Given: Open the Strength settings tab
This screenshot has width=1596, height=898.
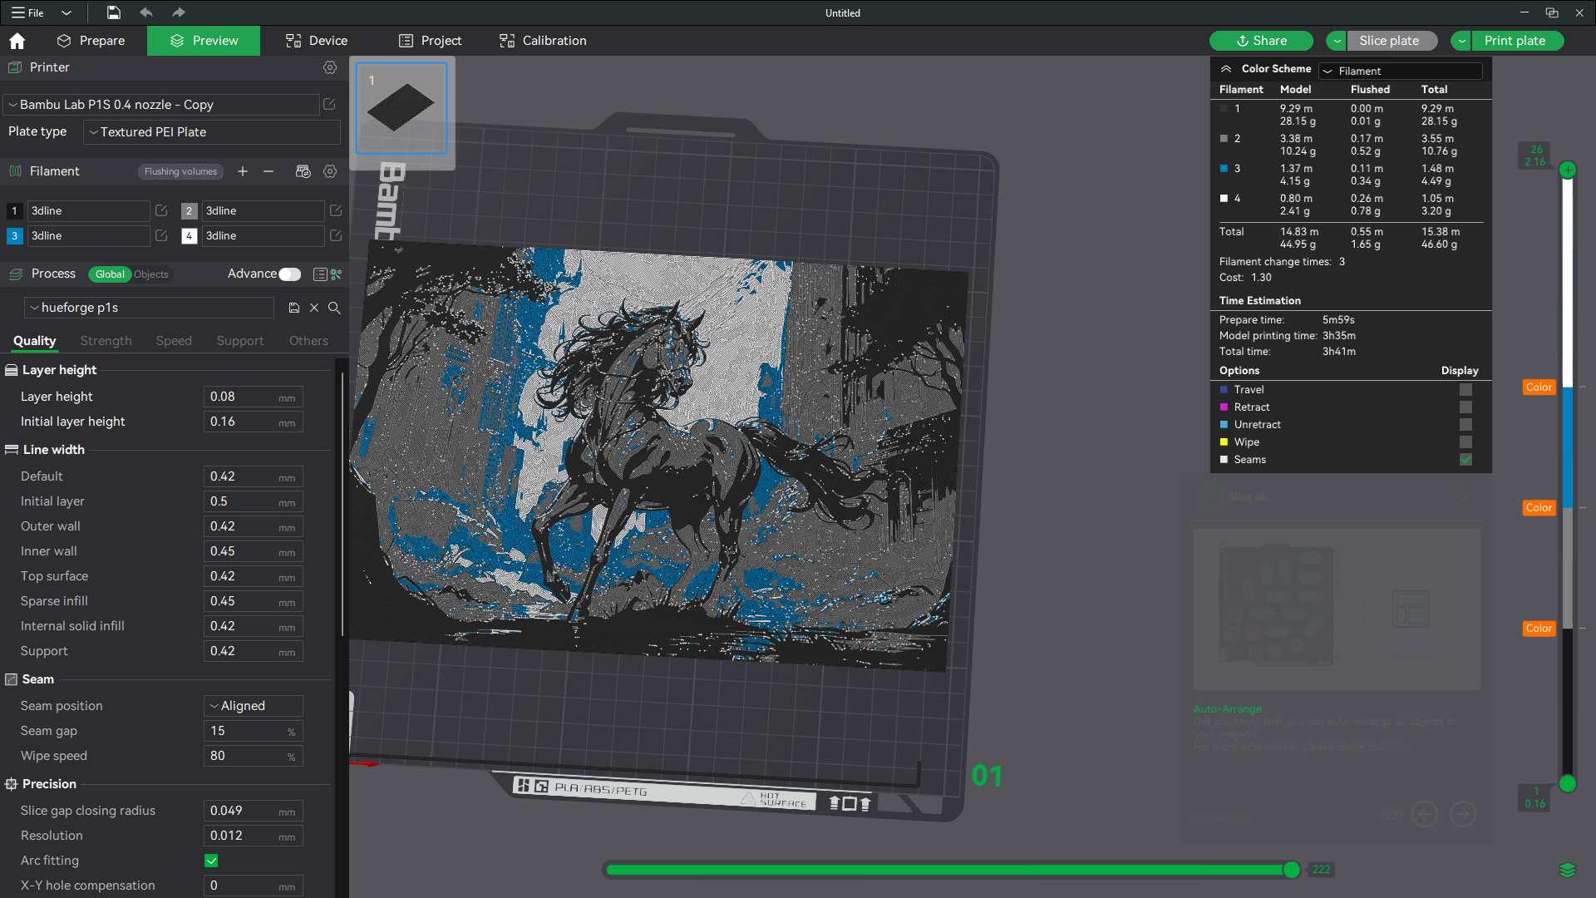Looking at the screenshot, I should pyautogui.click(x=106, y=341).
